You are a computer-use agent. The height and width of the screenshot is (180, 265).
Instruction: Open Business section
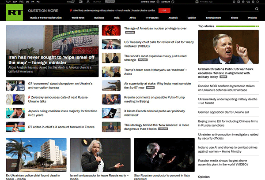[99, 18]
